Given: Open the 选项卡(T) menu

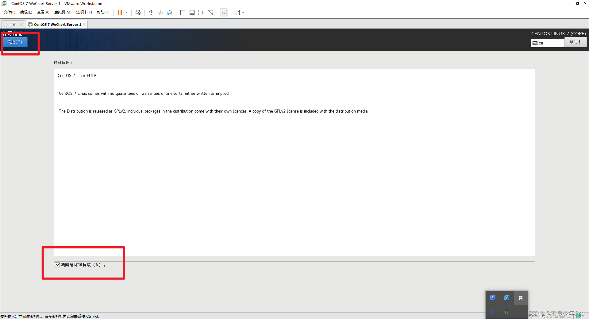Looking at the screenshot, I should coord(84,12).
